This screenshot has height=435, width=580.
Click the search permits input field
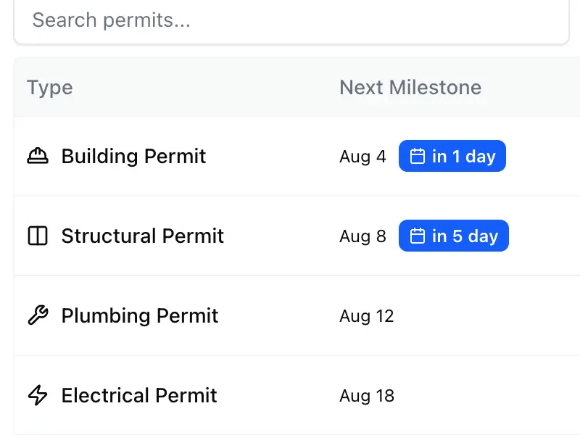(x=290, y=20)
